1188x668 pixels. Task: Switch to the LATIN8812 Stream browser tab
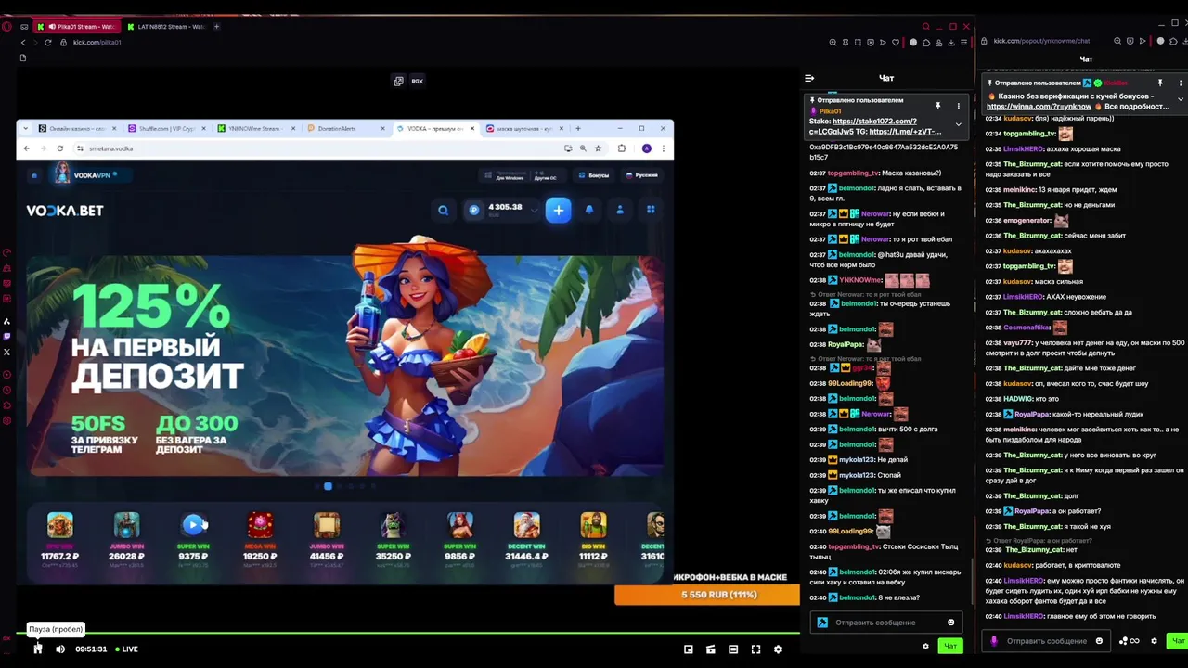click(168, 27)
